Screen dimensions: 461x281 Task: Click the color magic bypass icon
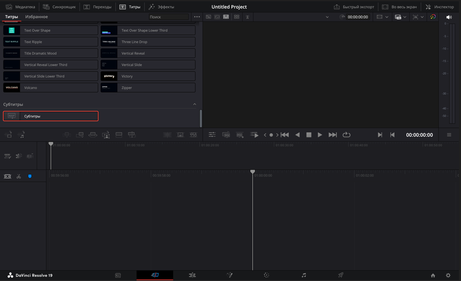click(433, 17)
